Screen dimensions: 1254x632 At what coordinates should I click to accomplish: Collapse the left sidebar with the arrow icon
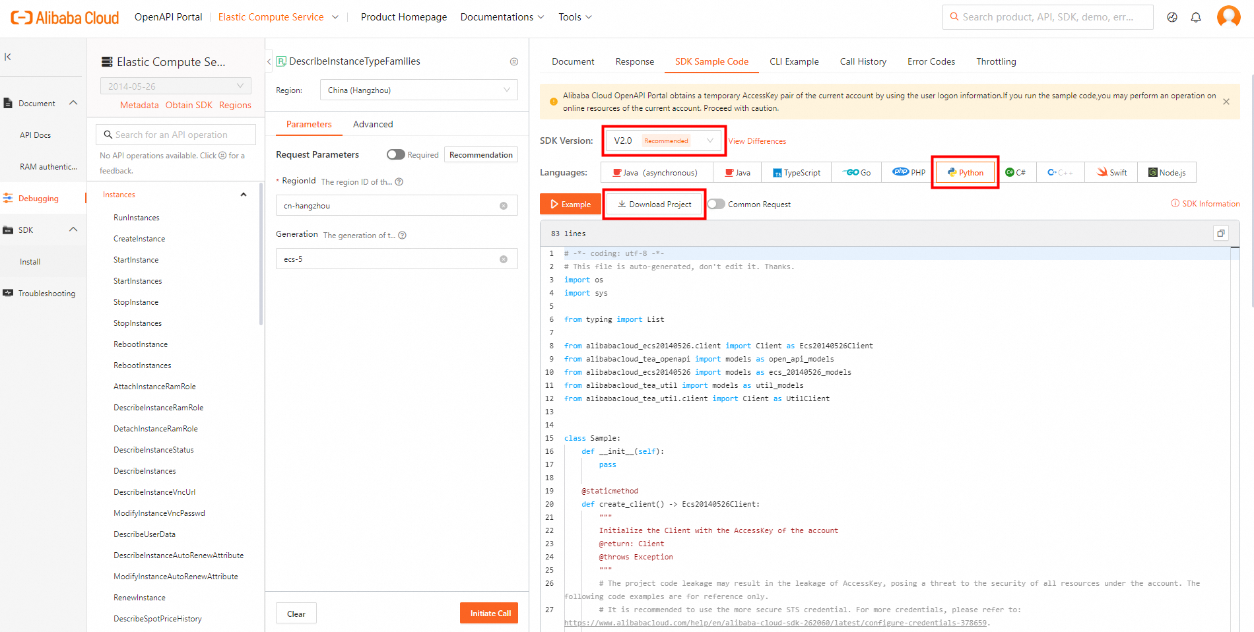[x=8, y=57]
